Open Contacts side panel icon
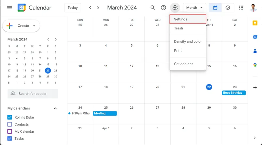Screen dimensions: 262x145 (x=255, y=51)
